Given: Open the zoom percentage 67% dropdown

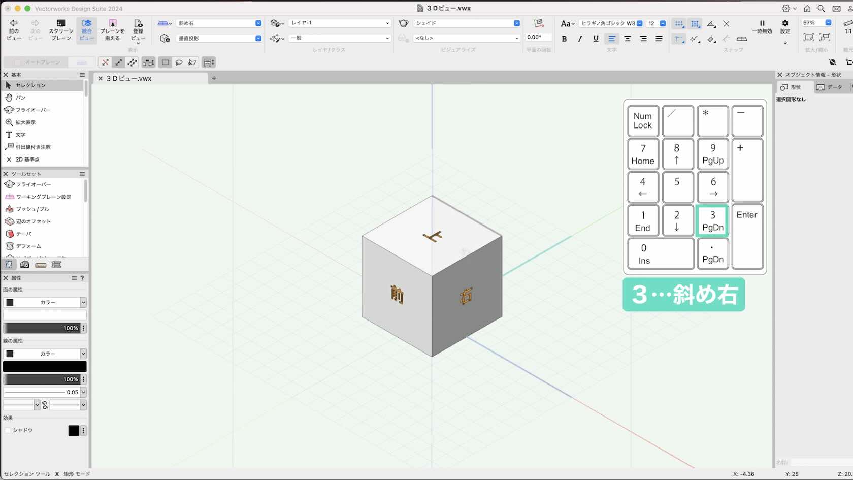Looking at the screenshot, I should click(x=816, y=23).
